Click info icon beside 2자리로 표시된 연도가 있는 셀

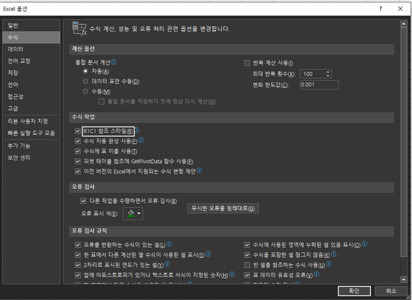(x=167, y=264)
